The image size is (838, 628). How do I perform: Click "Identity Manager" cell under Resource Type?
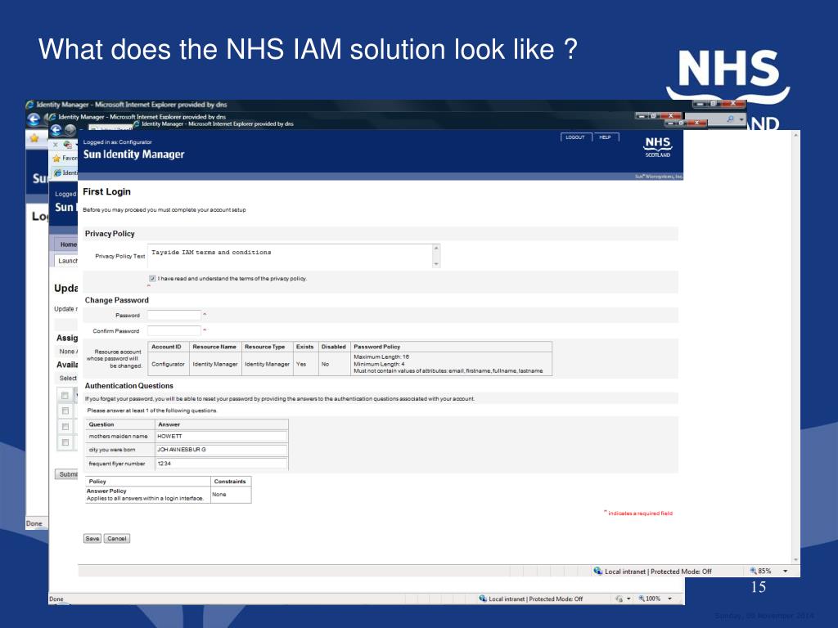(x=268, y=364)
